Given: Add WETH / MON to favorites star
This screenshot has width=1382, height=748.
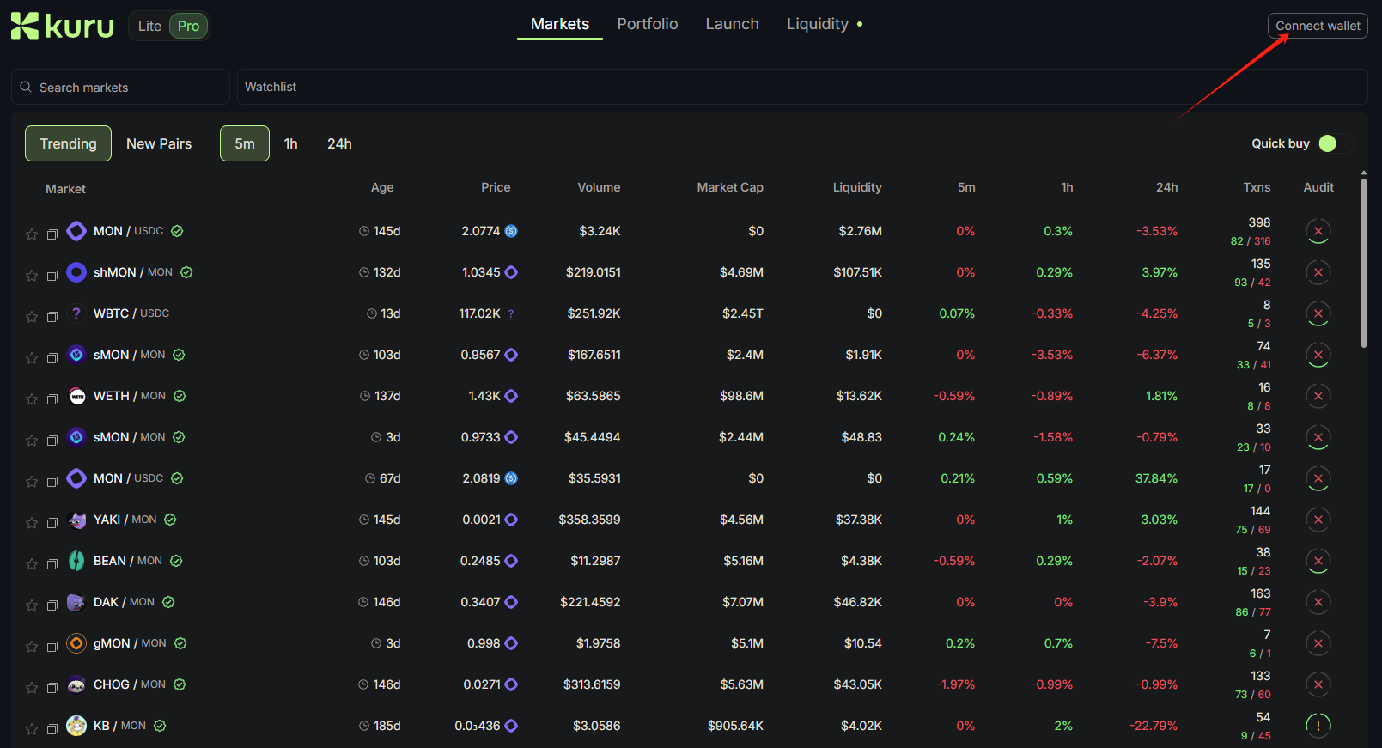Looking at the screenshot, I should (32, 398).
